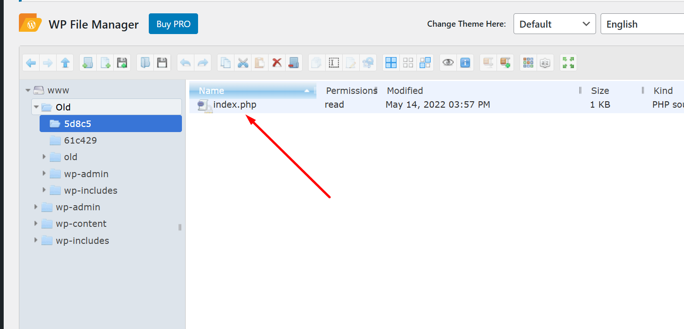
Task: Go up to the parent folder
Action: pos(65,63)
